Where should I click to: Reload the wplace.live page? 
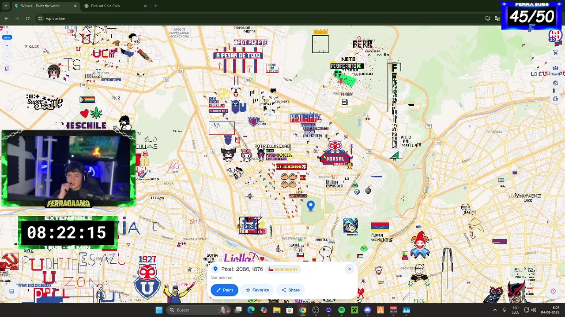[27, 18]
